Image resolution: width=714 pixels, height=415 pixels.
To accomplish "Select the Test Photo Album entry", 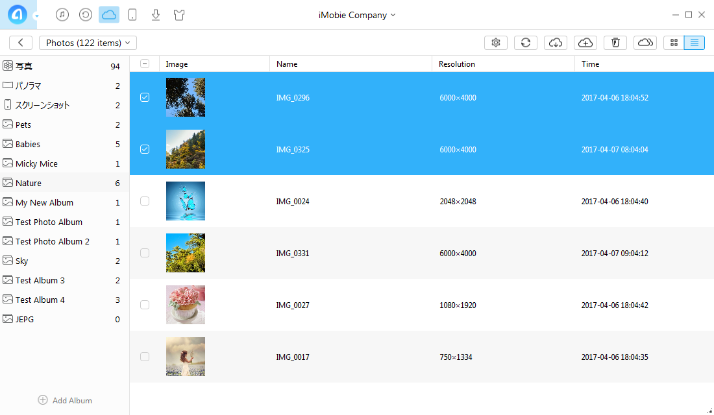I will (x=65, y=222).
